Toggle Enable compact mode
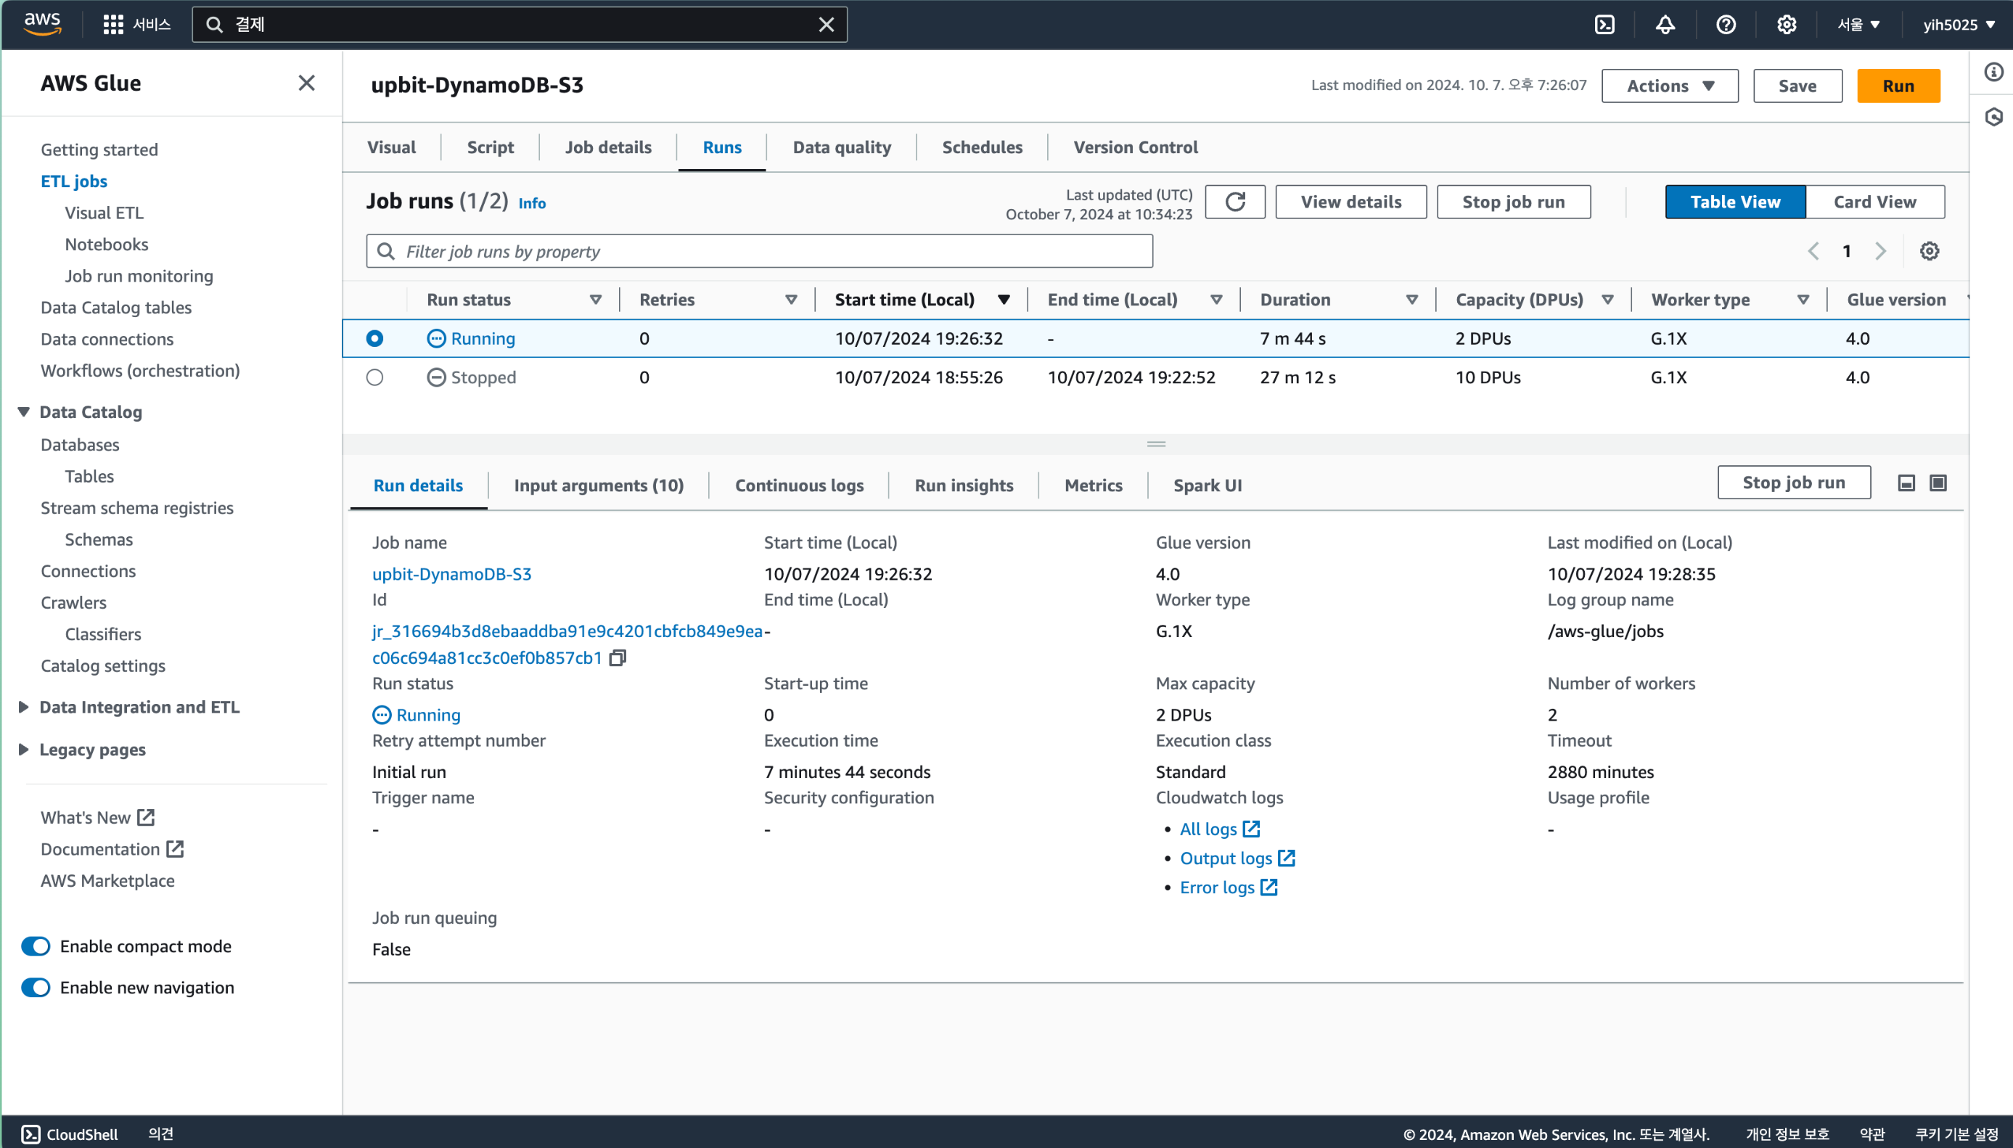 point(36,946)
